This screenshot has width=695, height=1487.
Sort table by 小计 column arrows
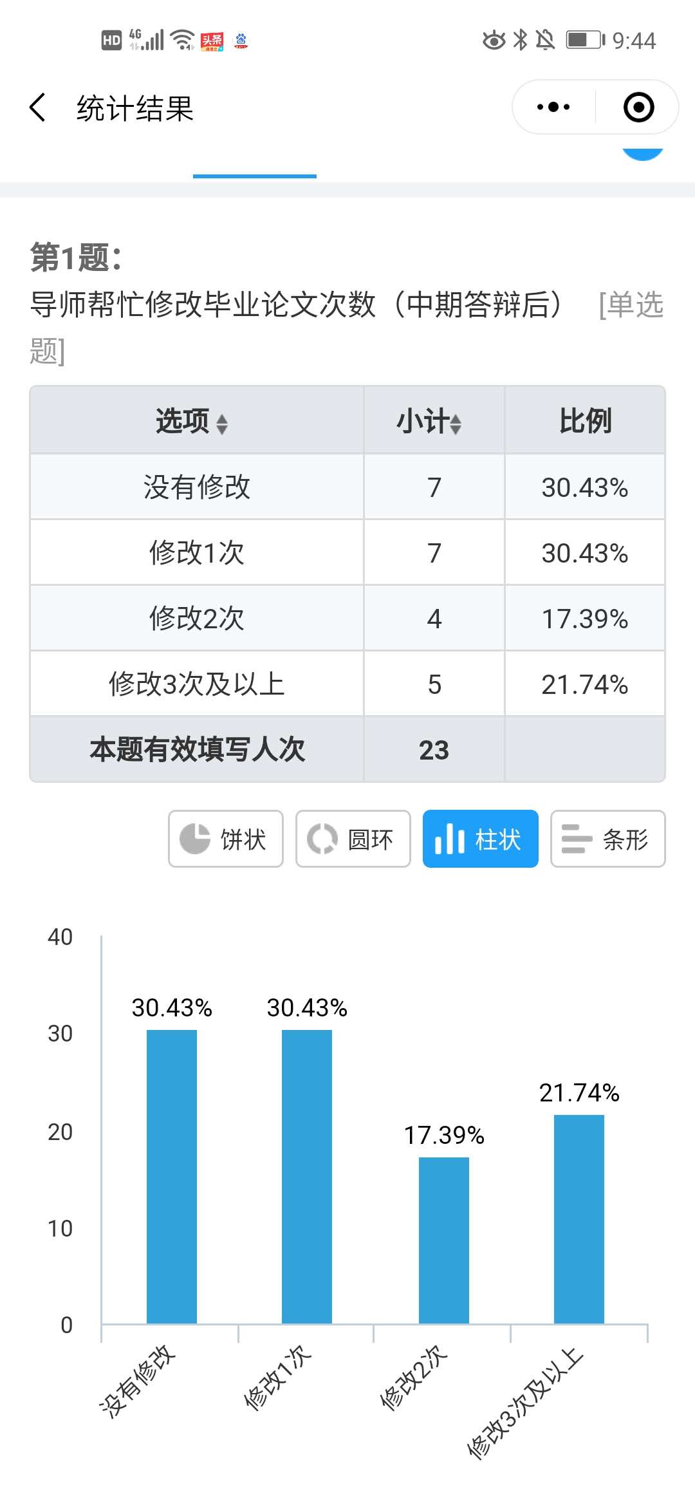tap(456, 424)
